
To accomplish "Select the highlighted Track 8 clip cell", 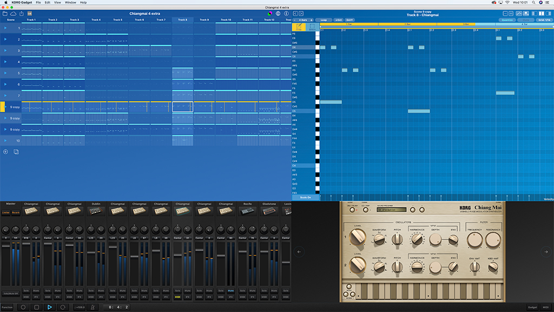I will coord(183,107).
